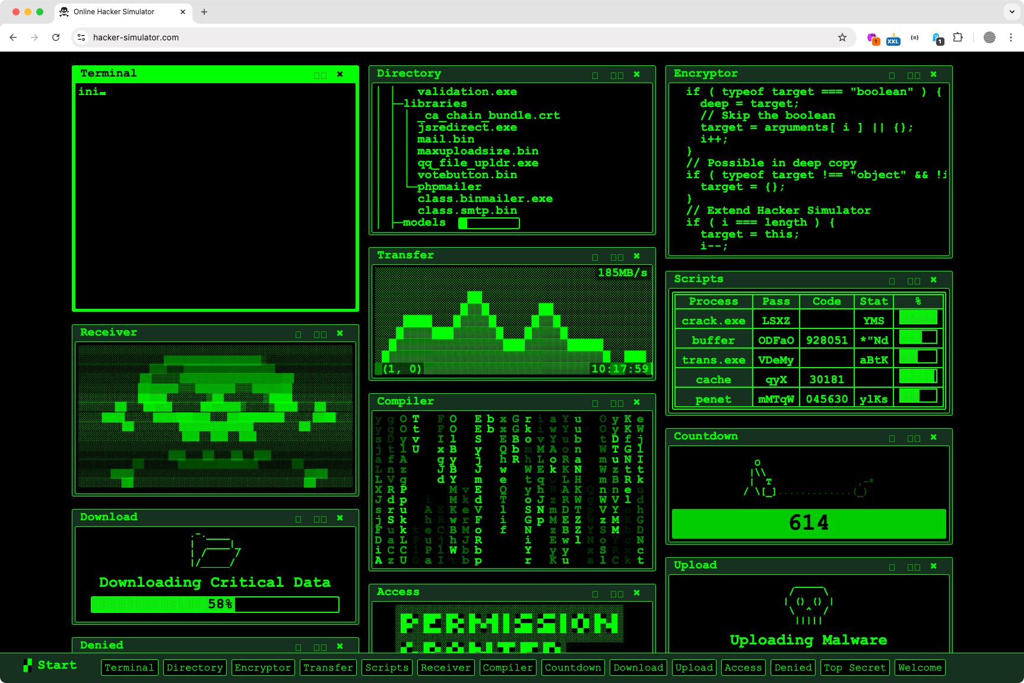Maximize the Denied window
Viewport: 1024px width, 683px height.
pos(320,647)
